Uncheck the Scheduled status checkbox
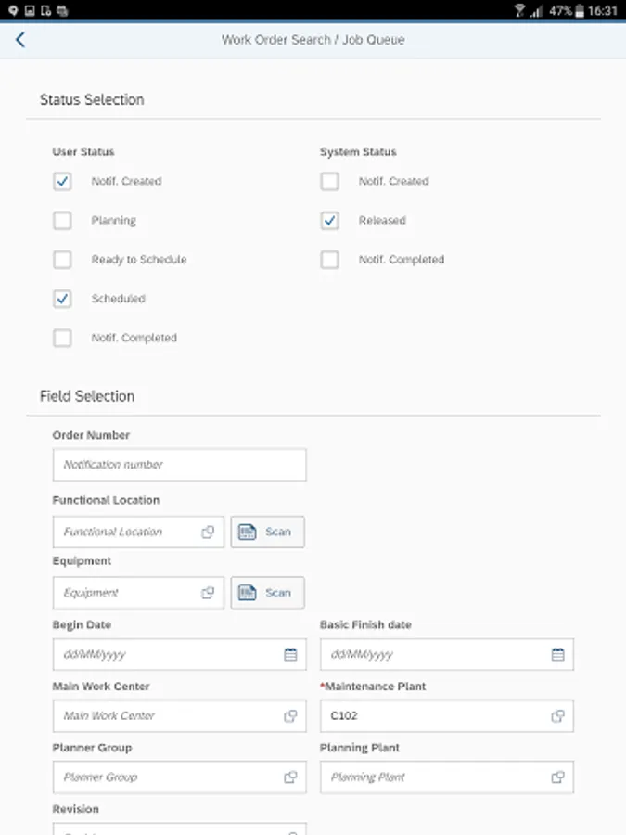 [x=62, y=299]
